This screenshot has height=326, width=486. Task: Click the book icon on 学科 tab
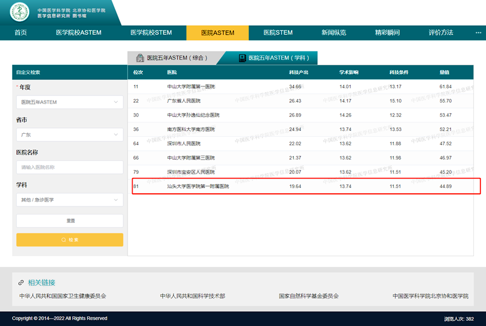242,58
